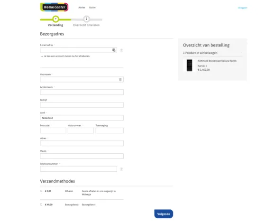Image resolution: width=265 pixels, height=223 pixels.
Task: Click the Verzending step checkmark circle
Action: (55, 19)
